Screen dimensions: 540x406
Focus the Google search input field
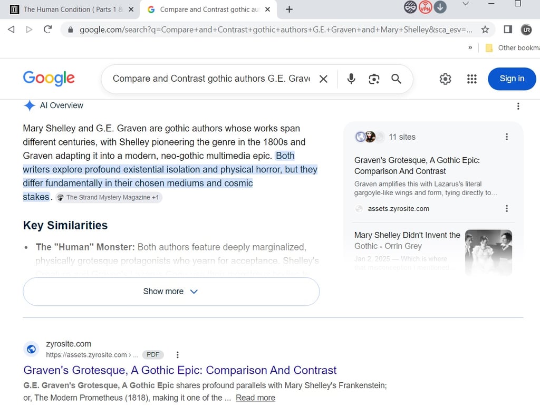(211, 79)
